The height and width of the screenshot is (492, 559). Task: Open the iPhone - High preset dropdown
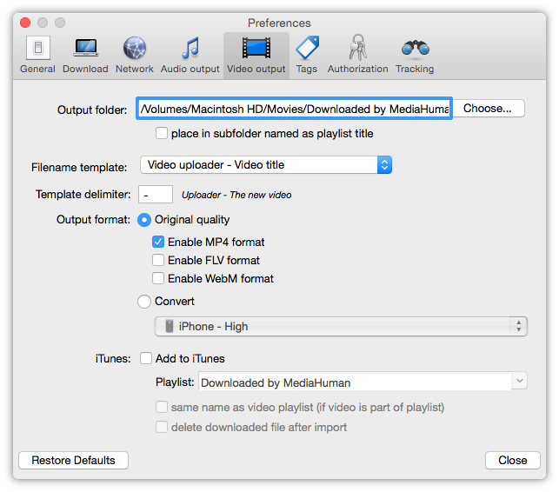pyautogui.click(x=341, y=327)
